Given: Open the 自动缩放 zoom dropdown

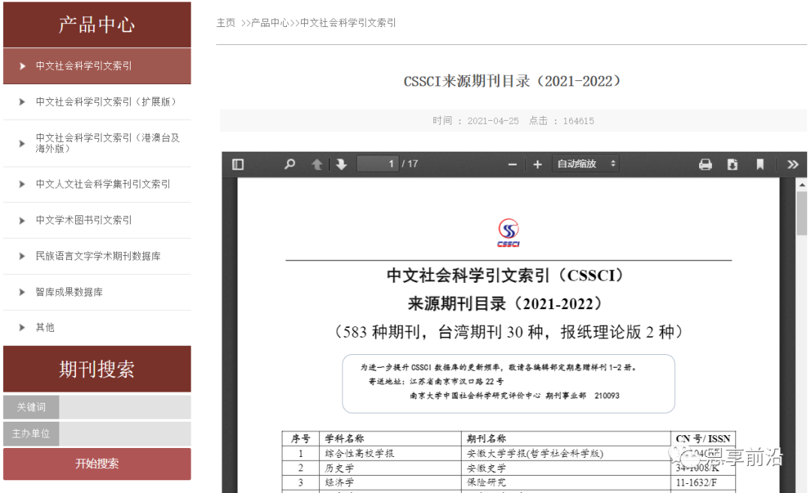Looking at the screenshot, I should tap(586, 164).
